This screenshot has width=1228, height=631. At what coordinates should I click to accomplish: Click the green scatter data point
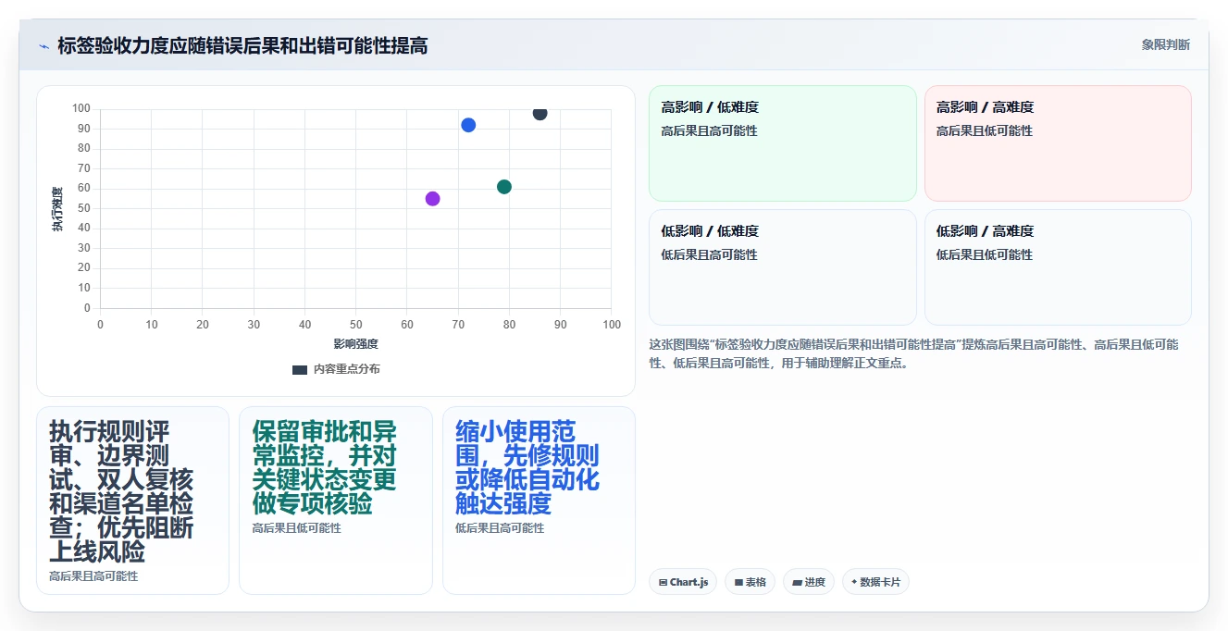point(504,187)
